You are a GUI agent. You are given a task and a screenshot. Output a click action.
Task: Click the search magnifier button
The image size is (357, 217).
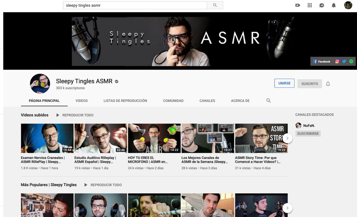[x=215, y=5]
